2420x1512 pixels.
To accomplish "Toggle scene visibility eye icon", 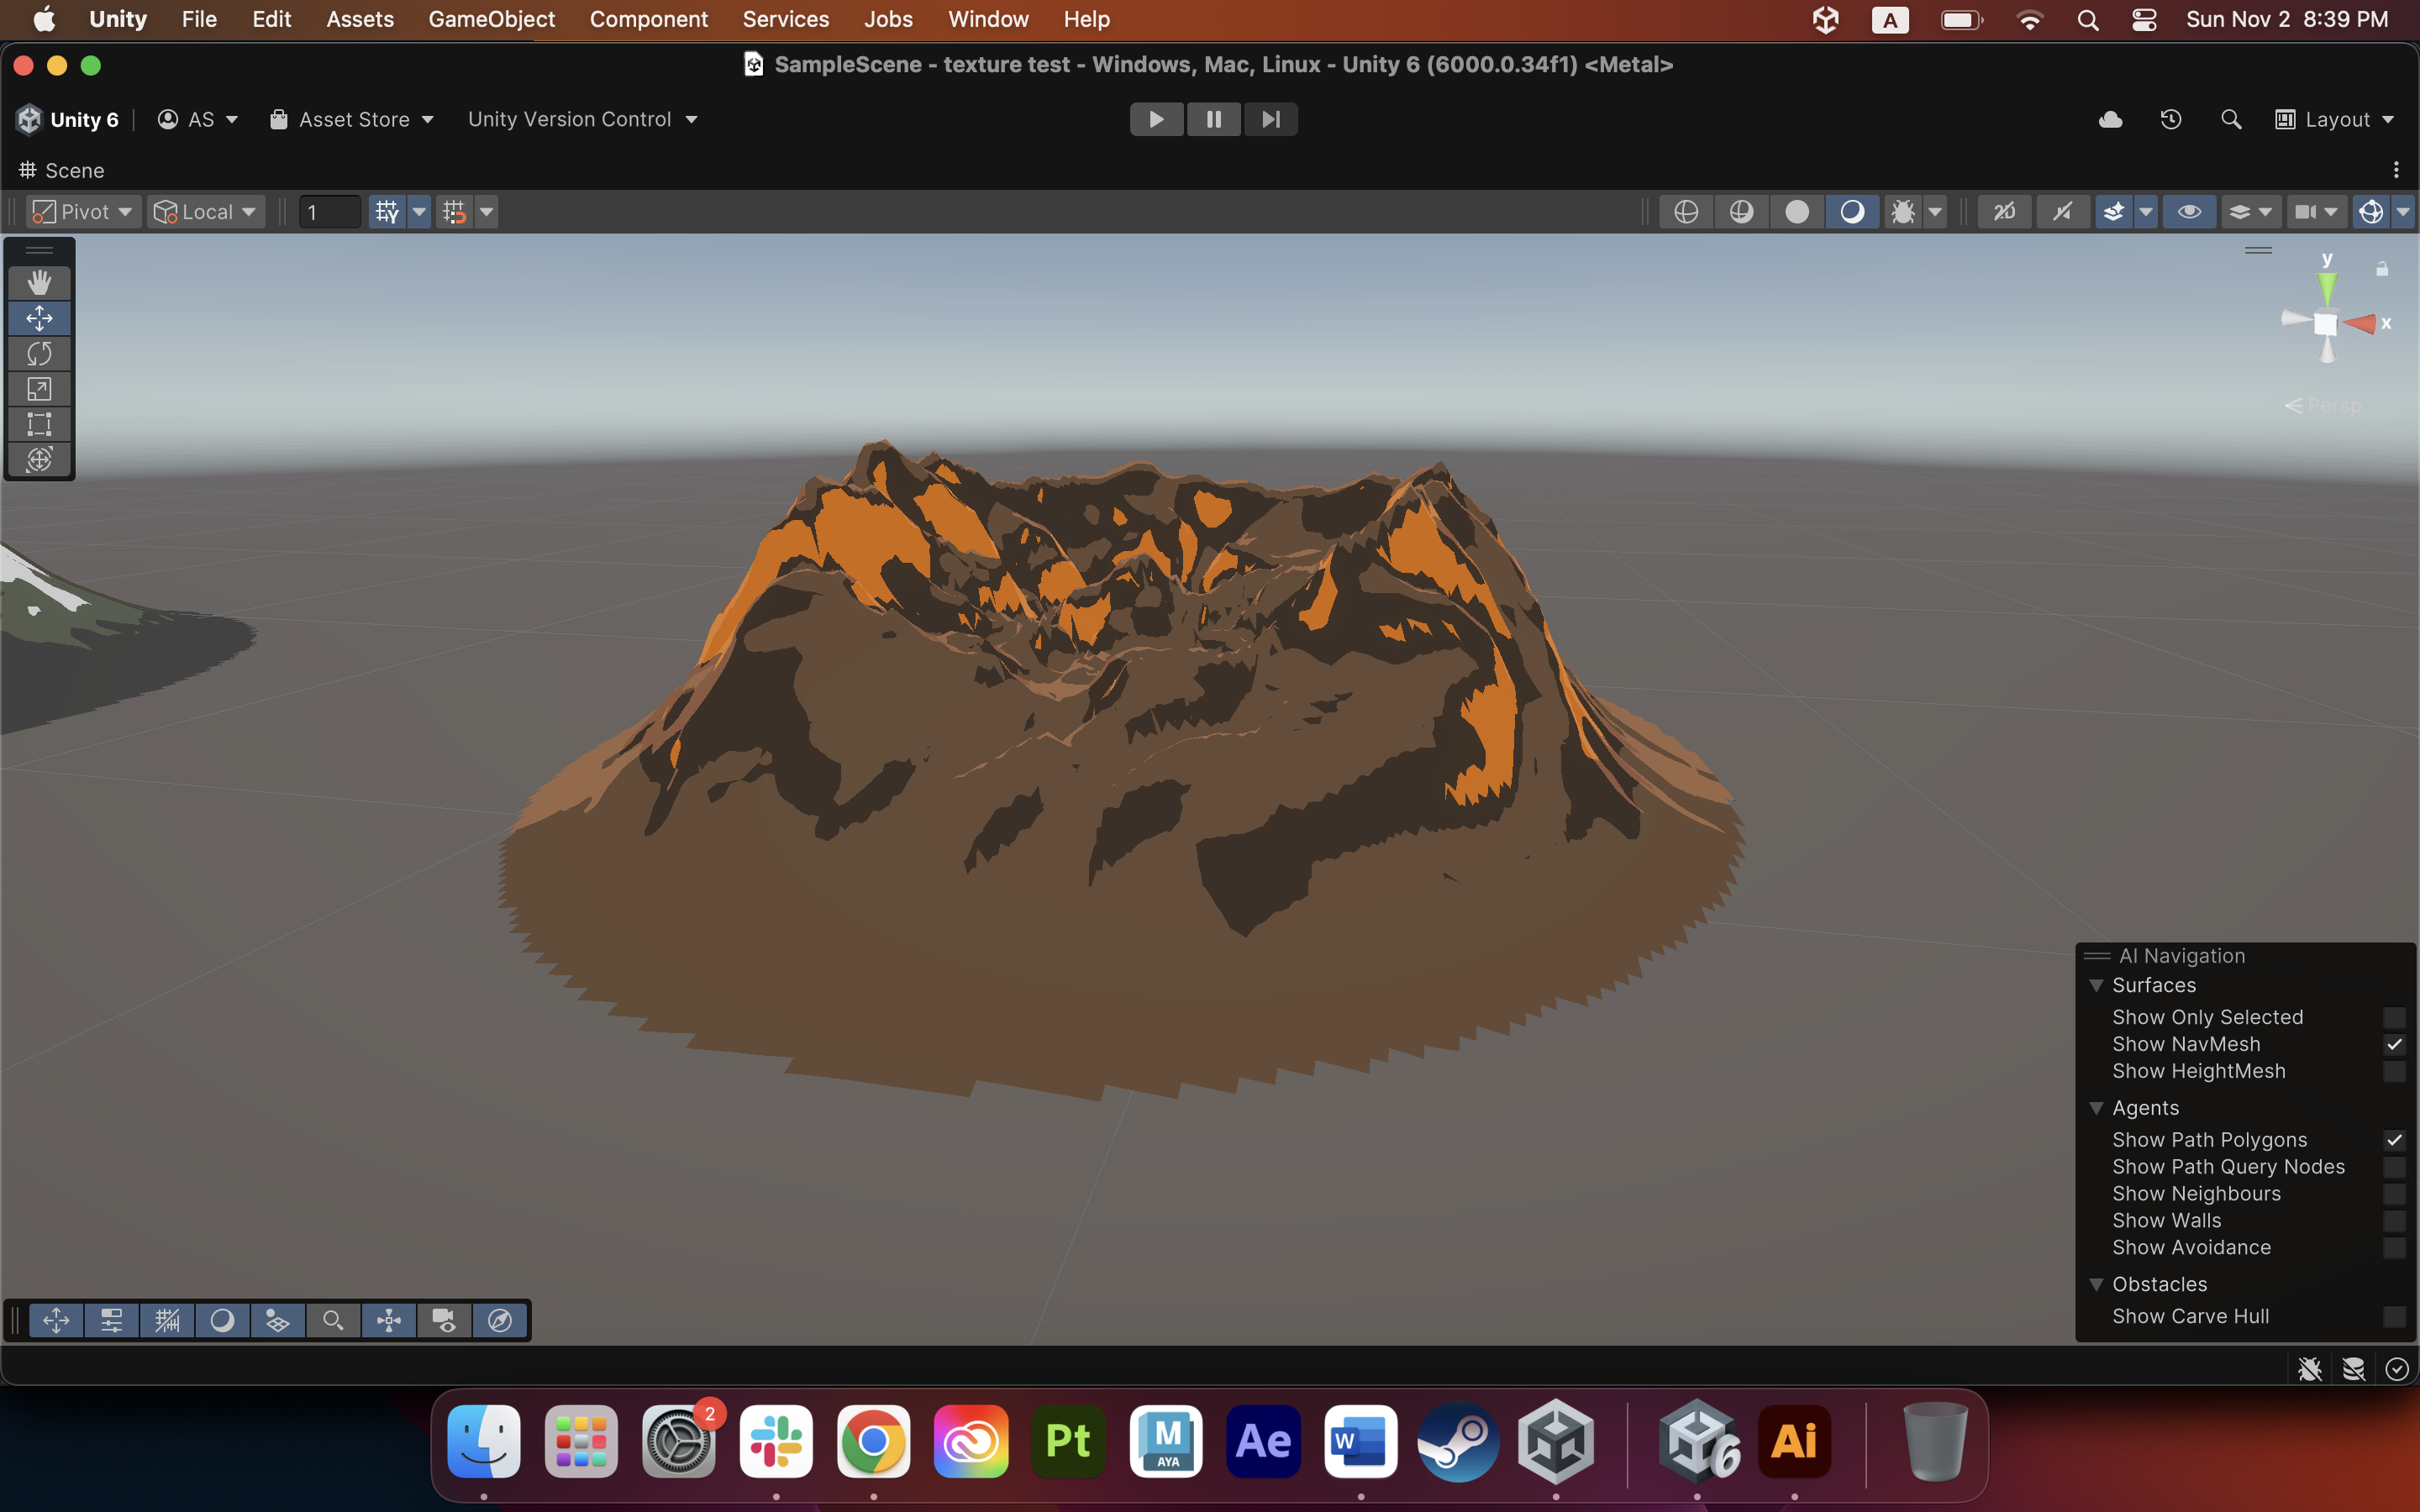I will click(x=2189, y=212).
